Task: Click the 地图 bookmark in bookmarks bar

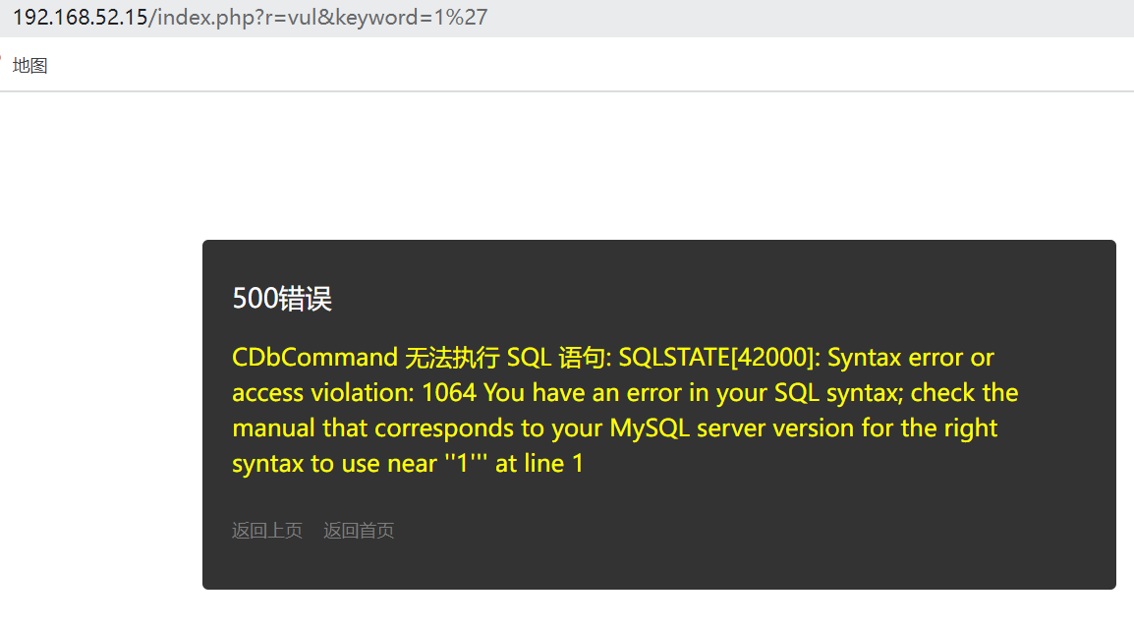Action: 29,66
